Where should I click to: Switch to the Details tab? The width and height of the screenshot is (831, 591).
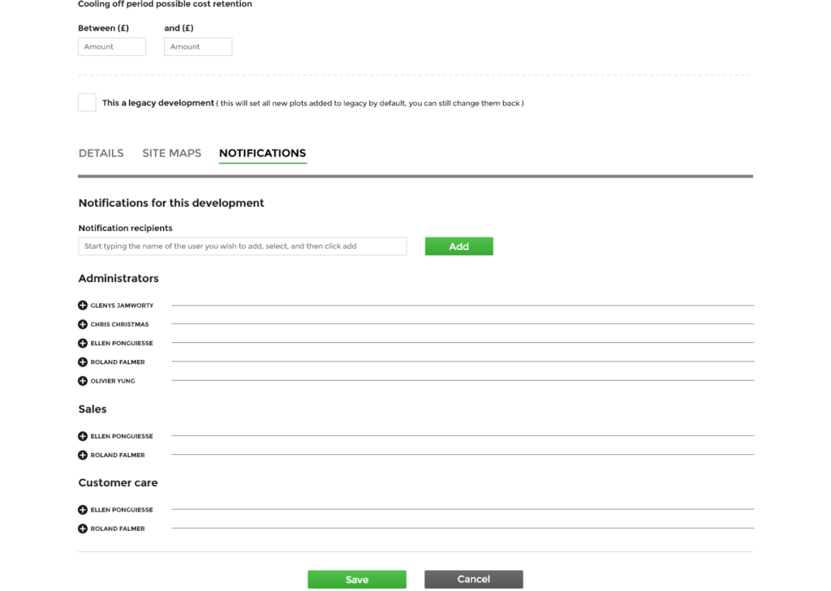coord(101,153)
